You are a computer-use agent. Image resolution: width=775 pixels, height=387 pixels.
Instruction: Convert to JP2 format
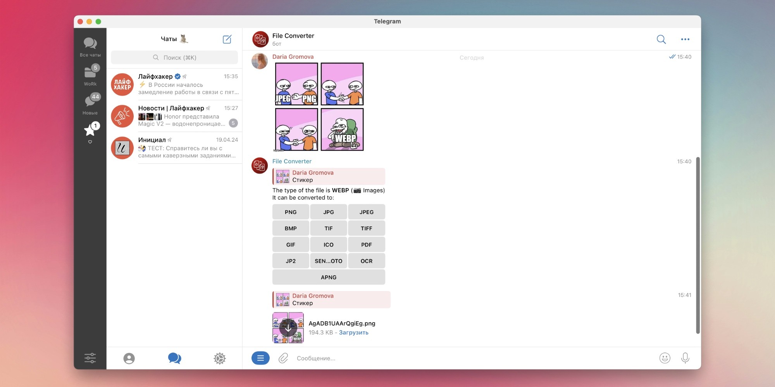[x=291, y=261]
